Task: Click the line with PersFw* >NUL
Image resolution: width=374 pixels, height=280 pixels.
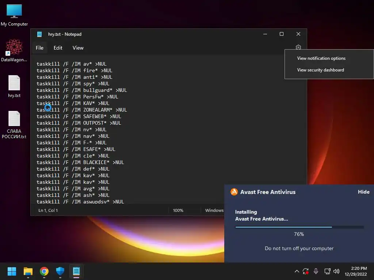Action: [x=77, y=97]
